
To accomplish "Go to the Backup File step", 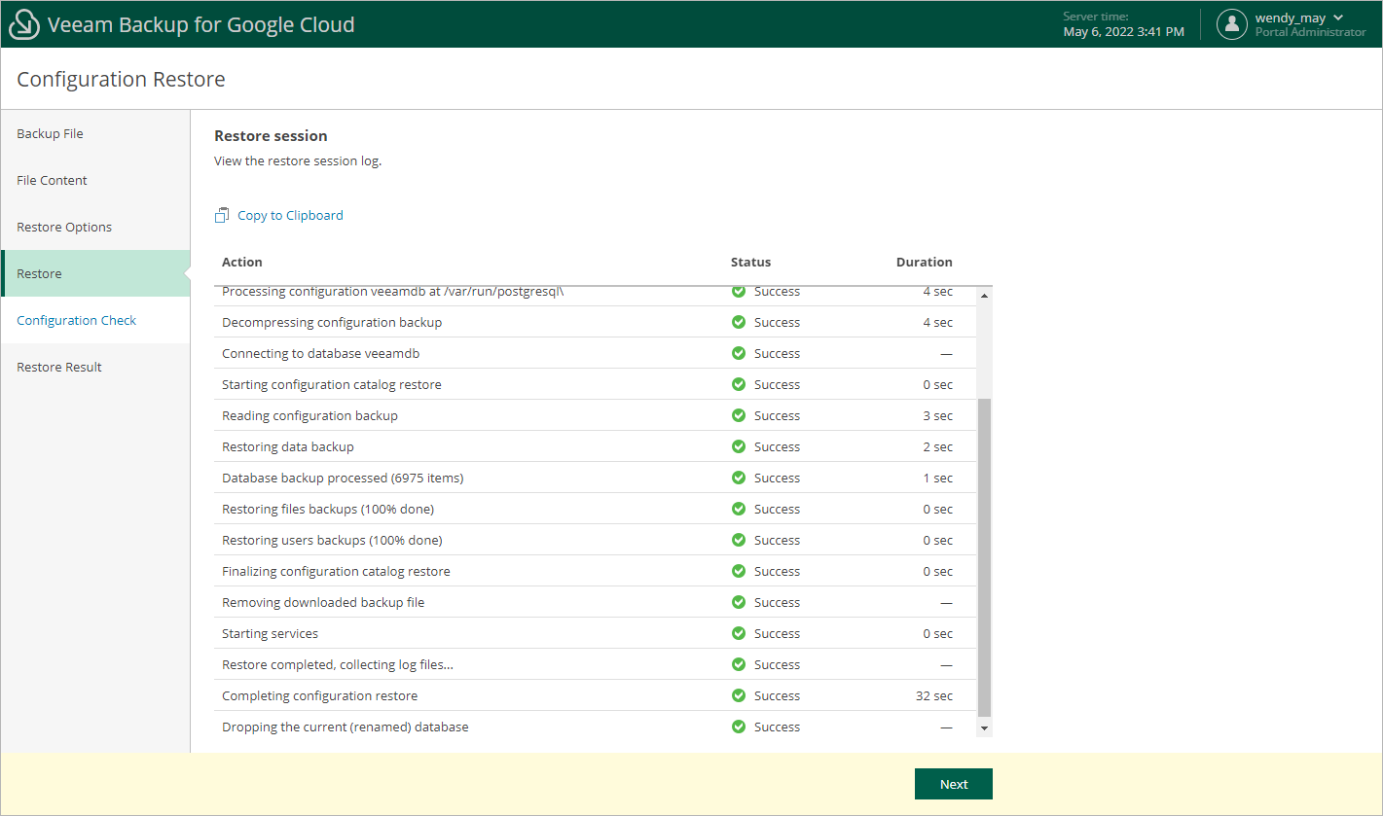I will (x=50, y=133).
